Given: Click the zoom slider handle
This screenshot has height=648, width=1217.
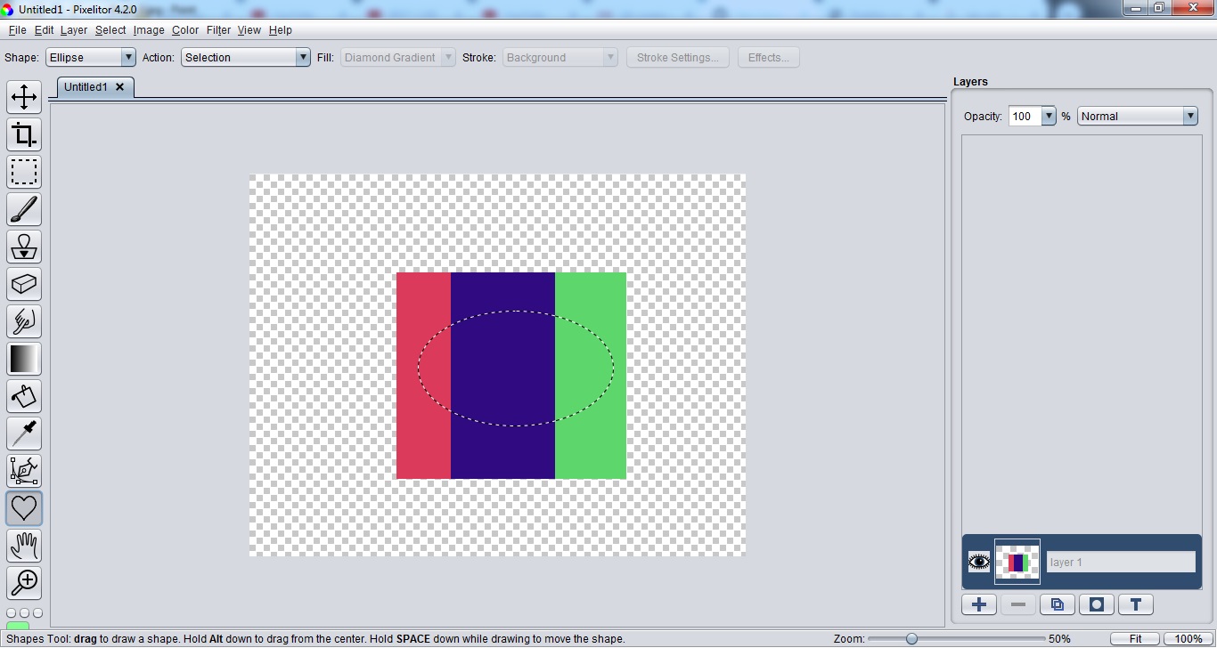Looking at the screenshot, I should tap(911, 638).
